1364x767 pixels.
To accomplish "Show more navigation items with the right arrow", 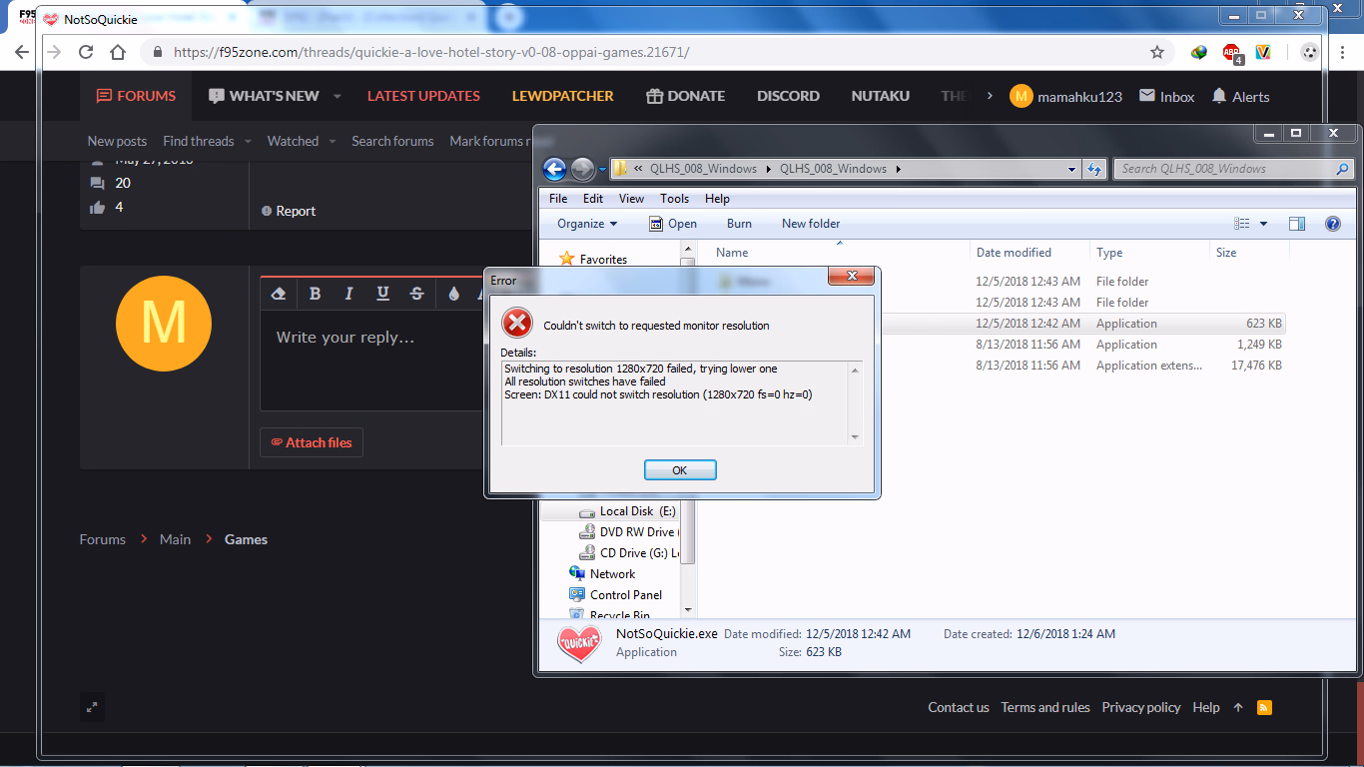I will pos(990,96).
